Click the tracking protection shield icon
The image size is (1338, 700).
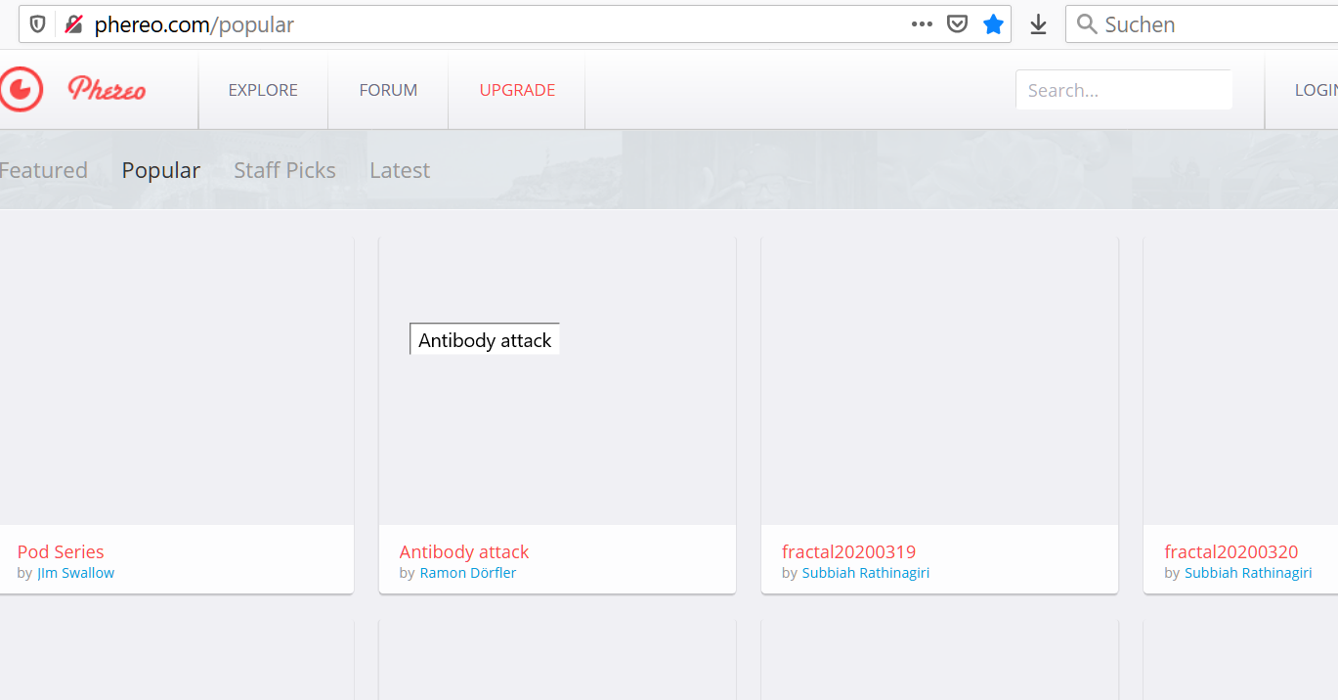point(38,24)
